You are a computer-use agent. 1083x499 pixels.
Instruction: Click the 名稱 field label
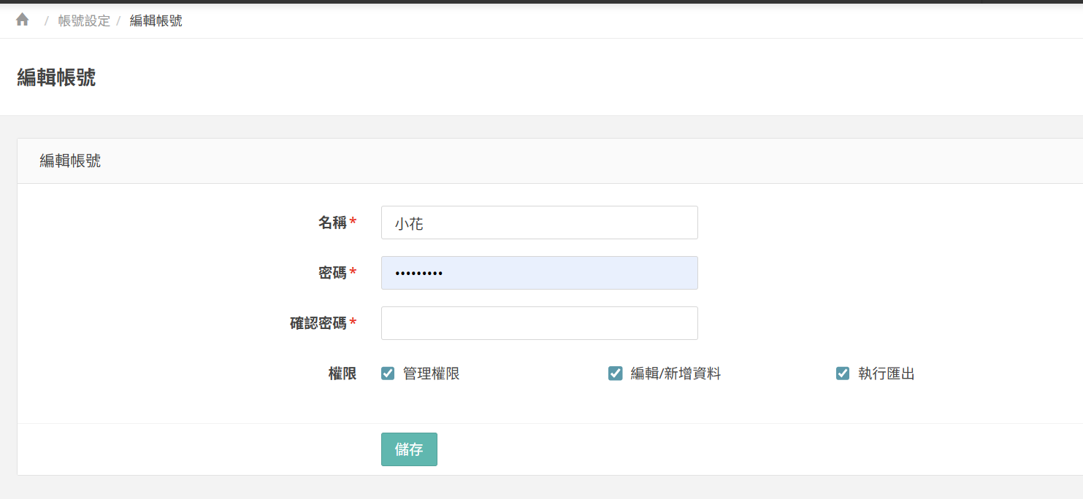[x=332, y=223]
